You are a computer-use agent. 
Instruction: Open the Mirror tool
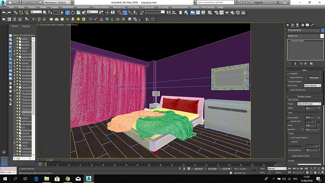(169, 12)
